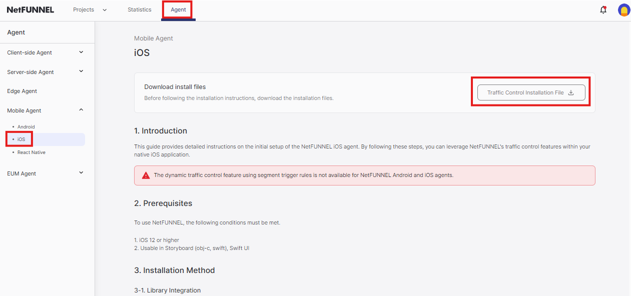The height and width of the screenshot is (296, 631).
Task: Open the Edge Agent page
Action: (22, 91)
